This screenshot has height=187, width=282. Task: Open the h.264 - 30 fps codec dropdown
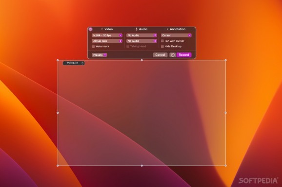(x=107, y=35)
